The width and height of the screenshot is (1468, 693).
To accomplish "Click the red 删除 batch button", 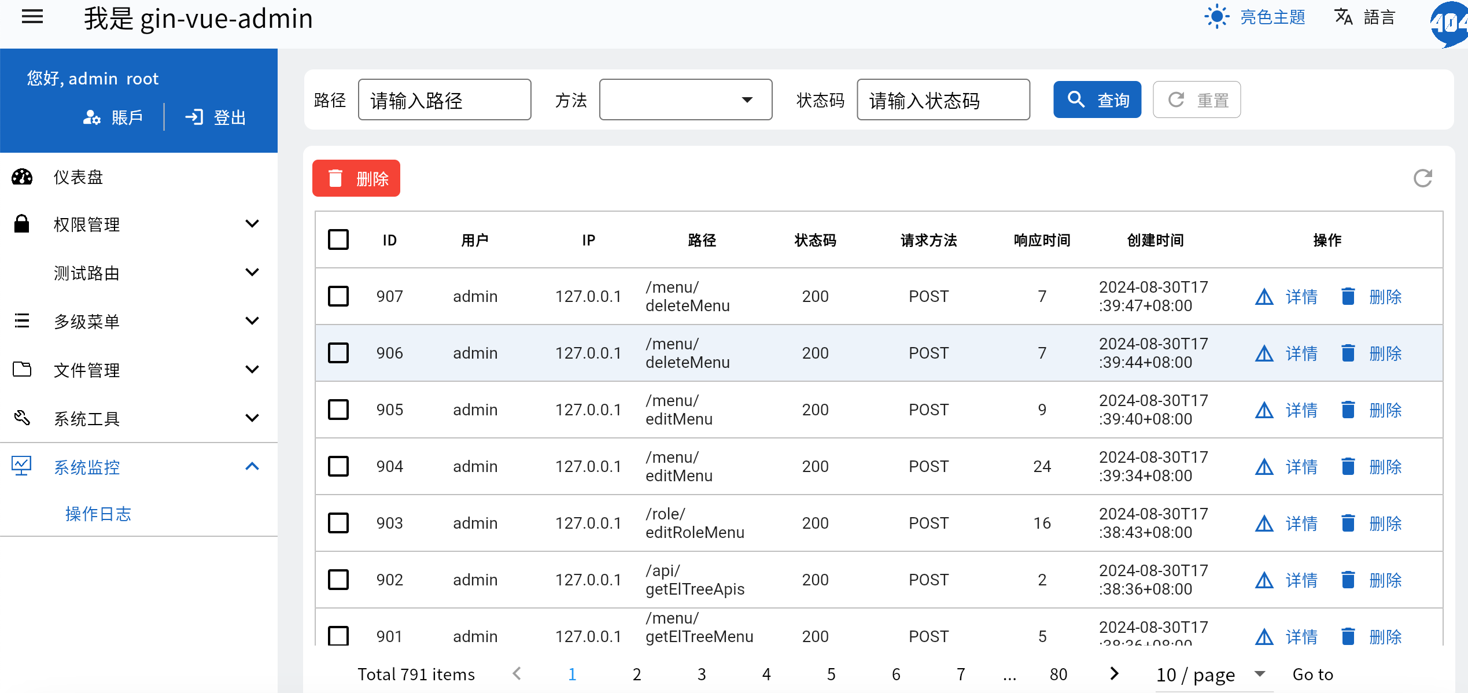I will [x=356, y=179].
